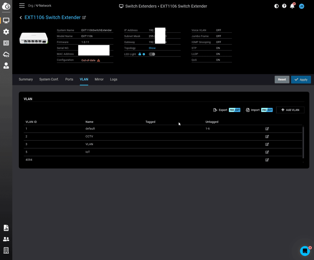The width and height of the screenshot is (314, 260).
Task: Edit the CCTV VLAN row
Action: click(x=267, y=136)
